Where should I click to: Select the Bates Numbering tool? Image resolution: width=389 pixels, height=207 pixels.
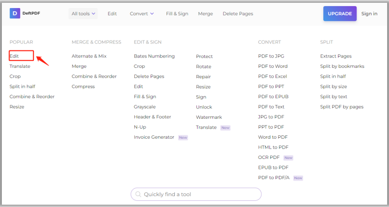tap(154, 56)
